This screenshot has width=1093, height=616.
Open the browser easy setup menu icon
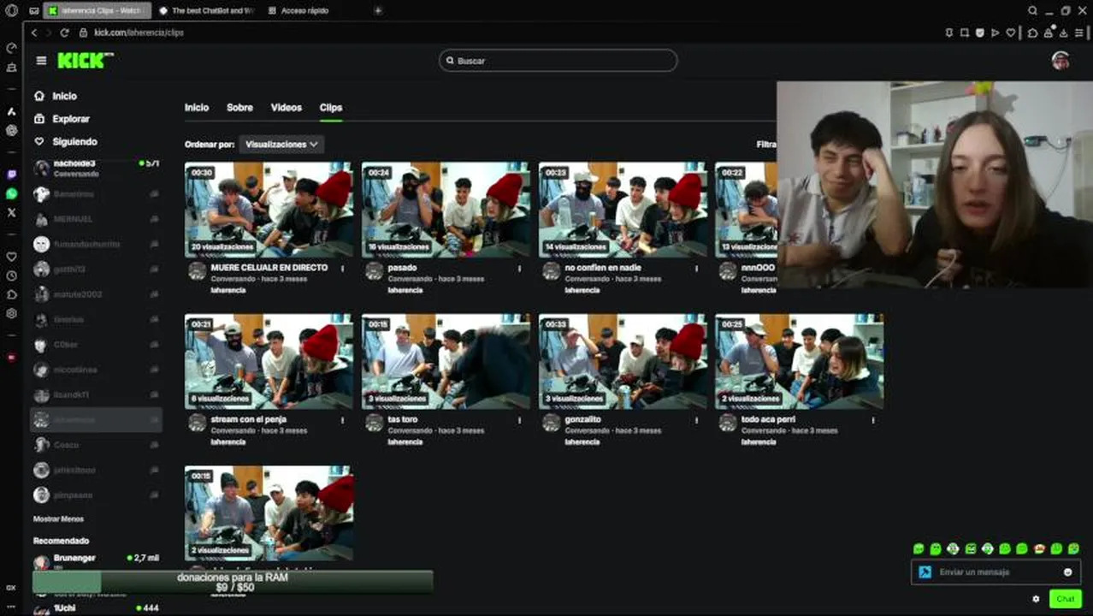[x=1078, y=33]
